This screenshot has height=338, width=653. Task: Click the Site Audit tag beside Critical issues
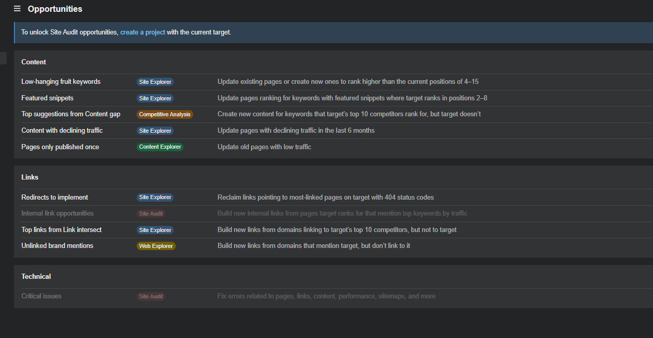tap(151, 296)
